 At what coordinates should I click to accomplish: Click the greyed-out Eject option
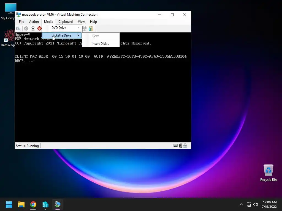tap(101, 36)
